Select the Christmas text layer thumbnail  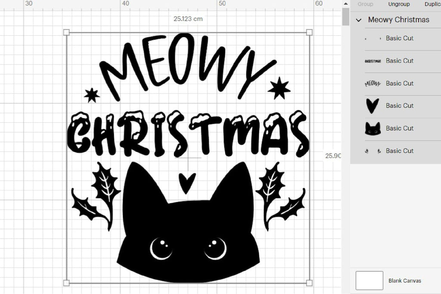[x=373, y=61]
